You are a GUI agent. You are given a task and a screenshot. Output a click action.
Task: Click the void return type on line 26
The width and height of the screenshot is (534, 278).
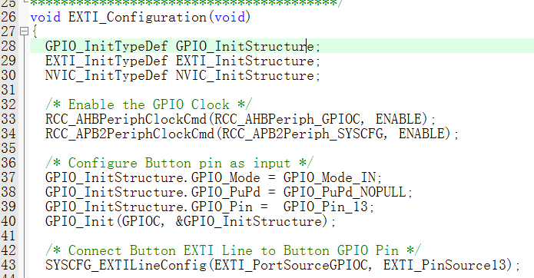click(x=45, y=17)
